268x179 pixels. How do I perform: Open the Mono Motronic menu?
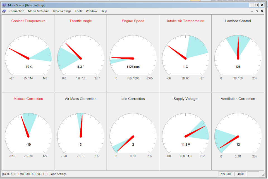(x=39, y=11)
